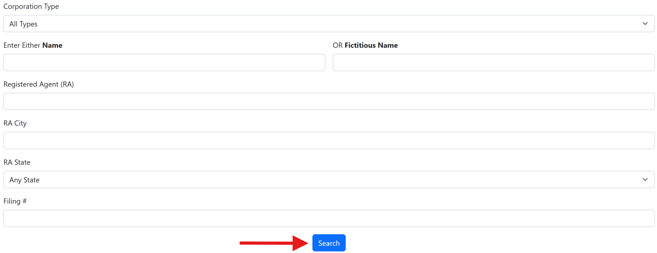This screenshot has height=253, width=657.
Task: Select the Registered Agent (RA) text field
Action: point(329,101)
